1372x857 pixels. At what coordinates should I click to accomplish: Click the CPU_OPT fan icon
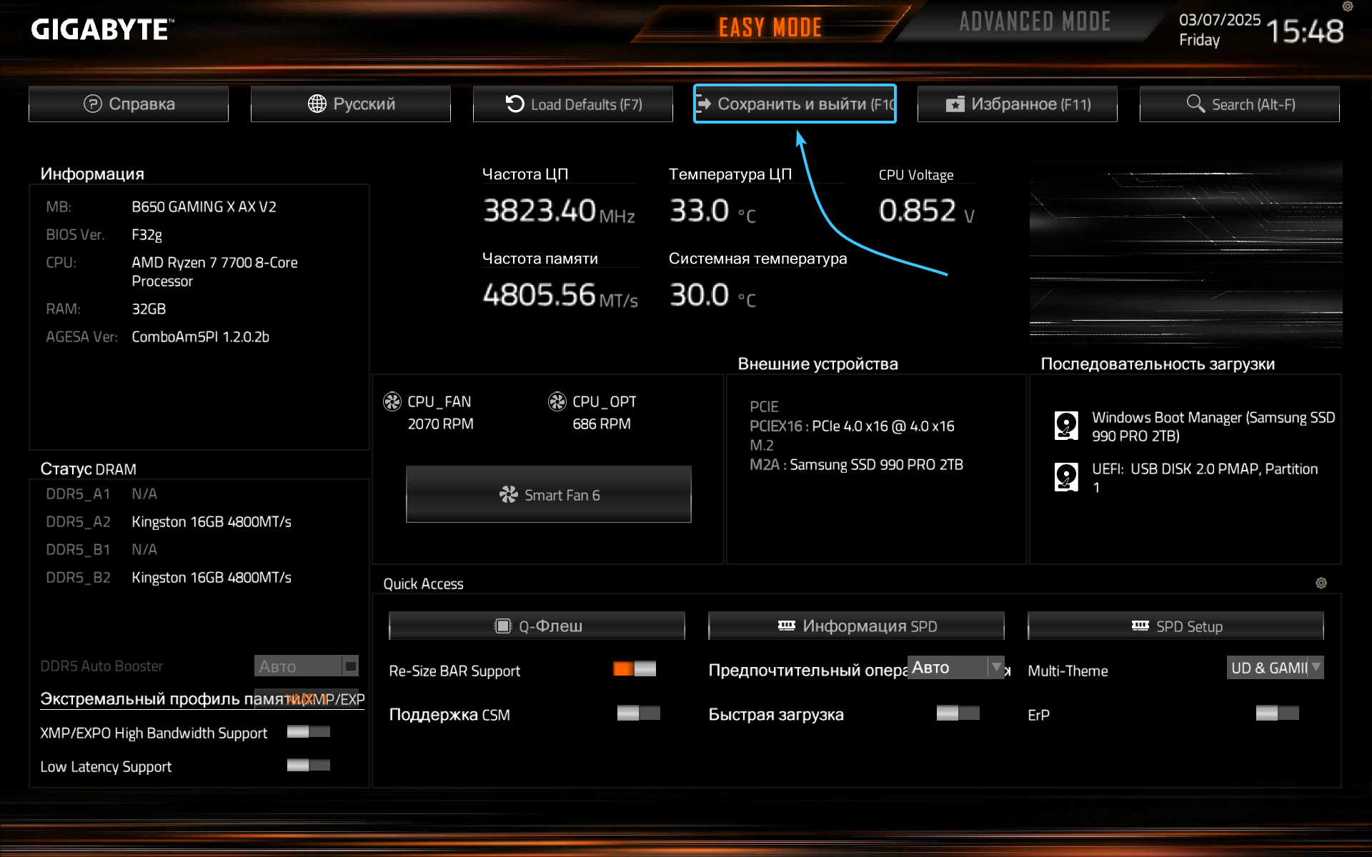tap(557, 402)
